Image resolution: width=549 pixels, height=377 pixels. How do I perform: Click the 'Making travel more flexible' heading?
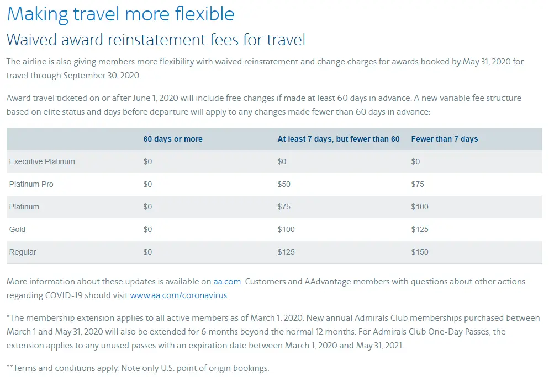coord(120,14)
